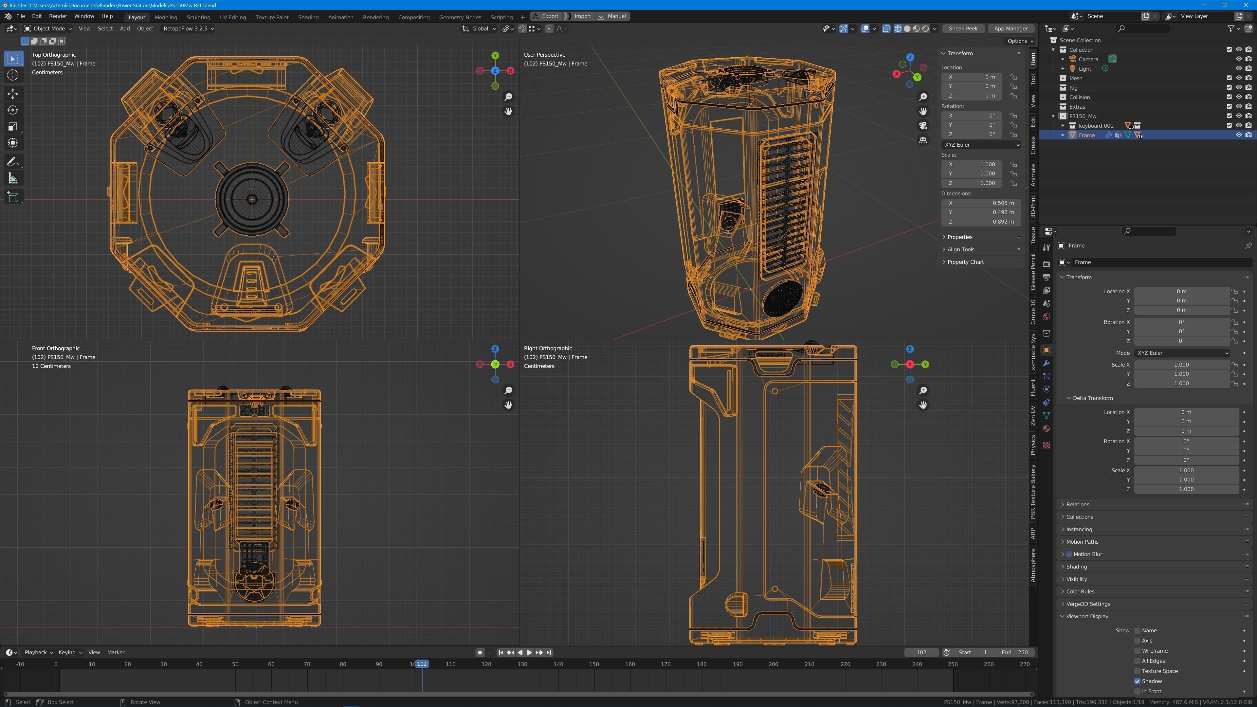Switch perspective/orthographic grid icon in User Perspective
The height and width of the screenshot is (707, 1257).
[923, 140]
